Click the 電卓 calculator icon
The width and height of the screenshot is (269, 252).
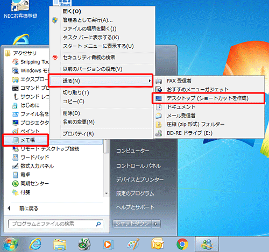coord(16,175)
